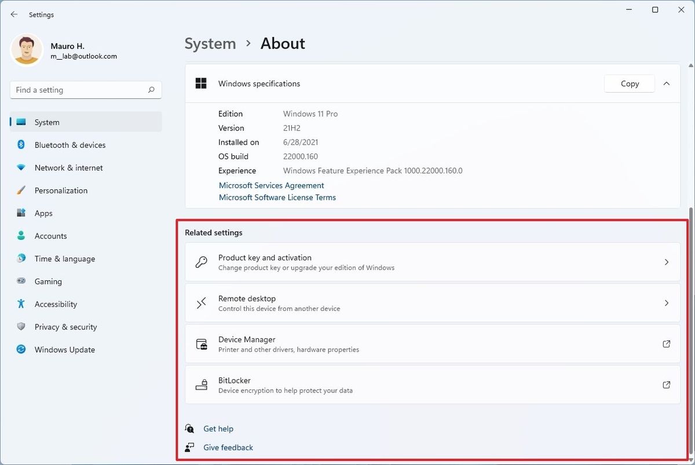Click the Personalization paintbrush icon
Viewport: 695px width, 465px height.
21,190
